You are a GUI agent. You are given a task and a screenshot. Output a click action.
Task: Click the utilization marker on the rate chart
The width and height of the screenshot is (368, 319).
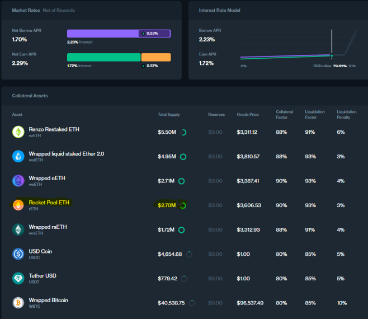[x=332, y=55]
